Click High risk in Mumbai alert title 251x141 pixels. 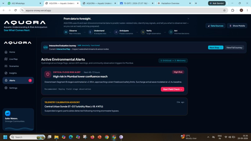80,77
